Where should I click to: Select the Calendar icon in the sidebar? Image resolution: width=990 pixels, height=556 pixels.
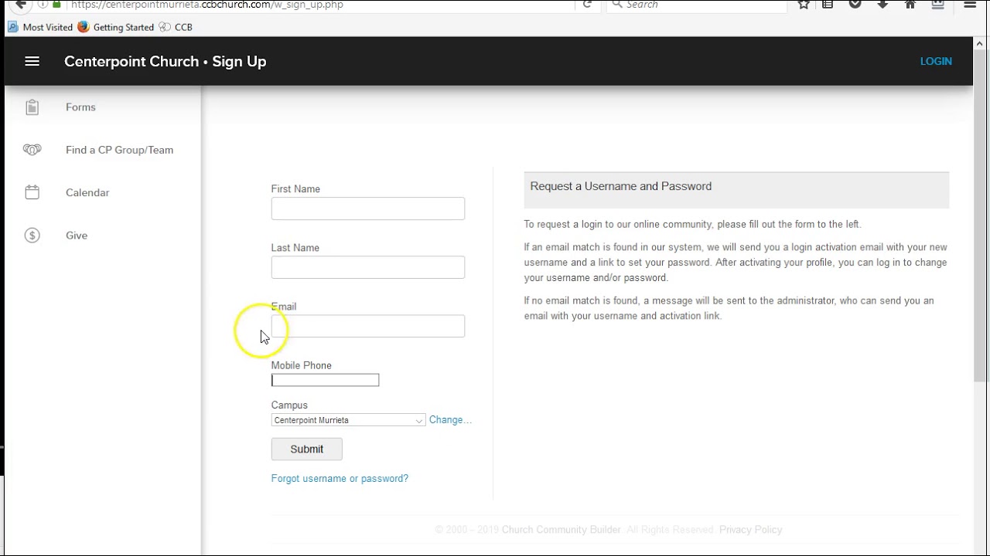pyautogui.click(x=32, y=192)
